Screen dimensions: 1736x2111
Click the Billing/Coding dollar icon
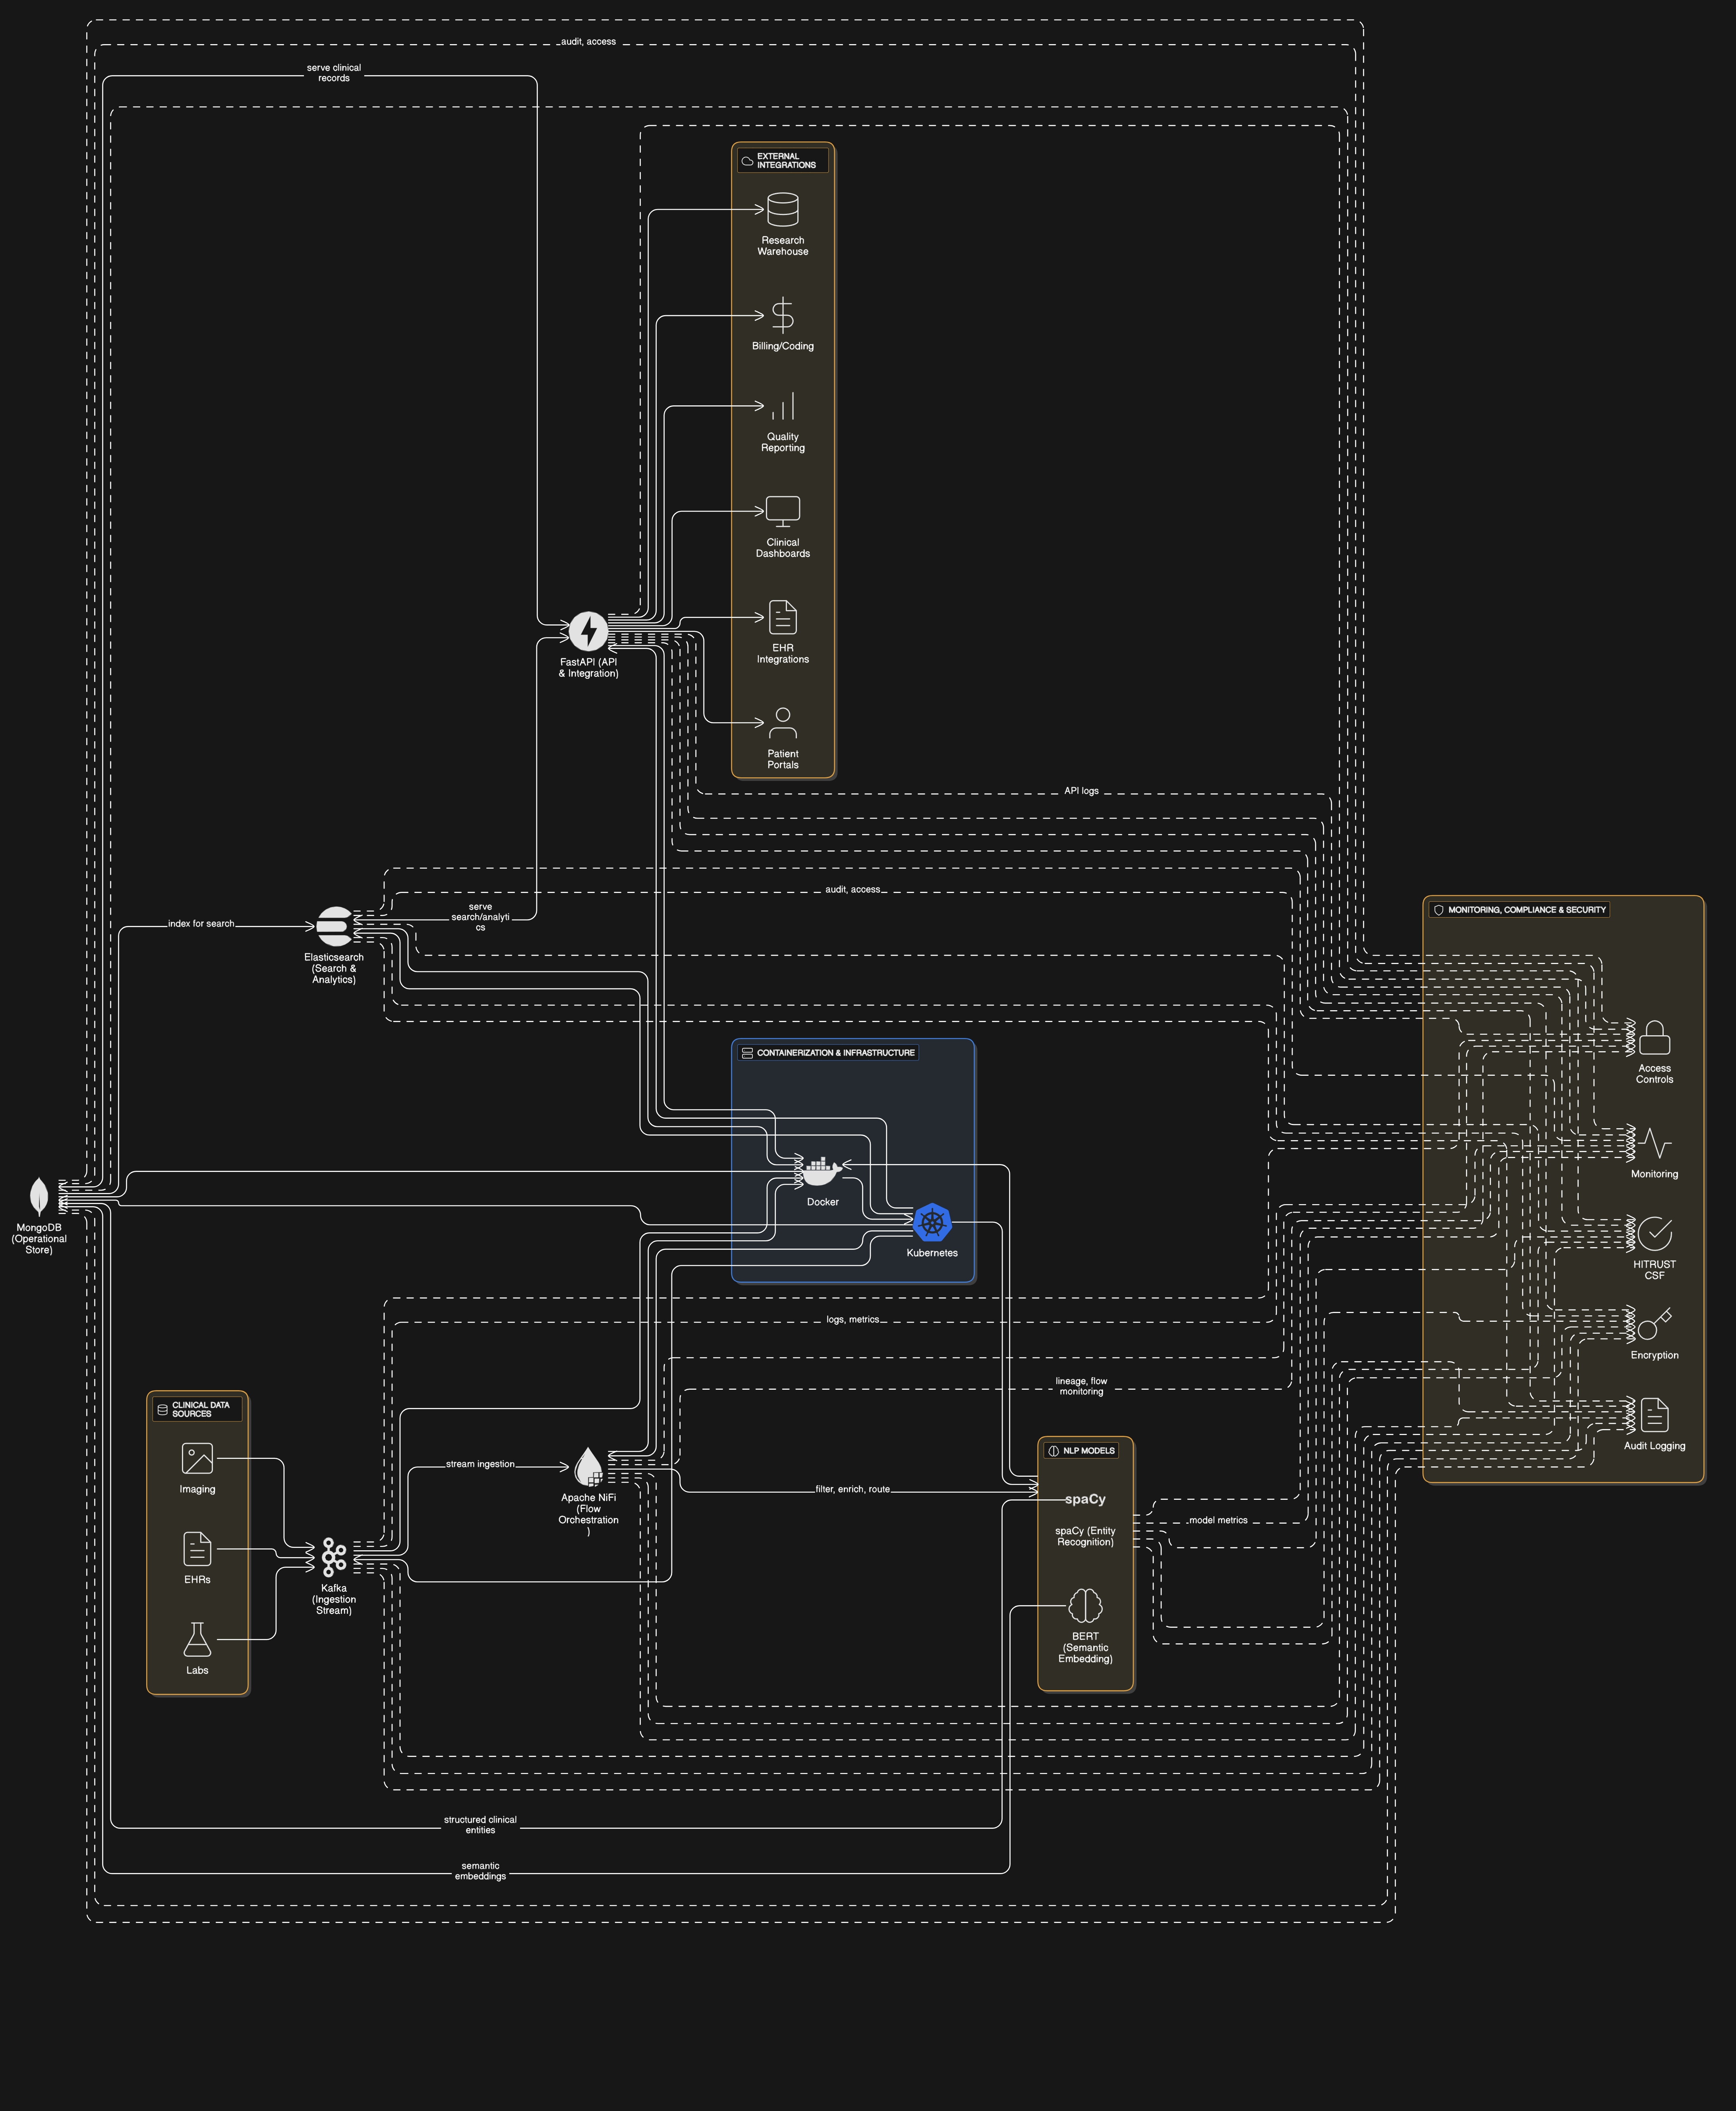click(x=782, y=315)
